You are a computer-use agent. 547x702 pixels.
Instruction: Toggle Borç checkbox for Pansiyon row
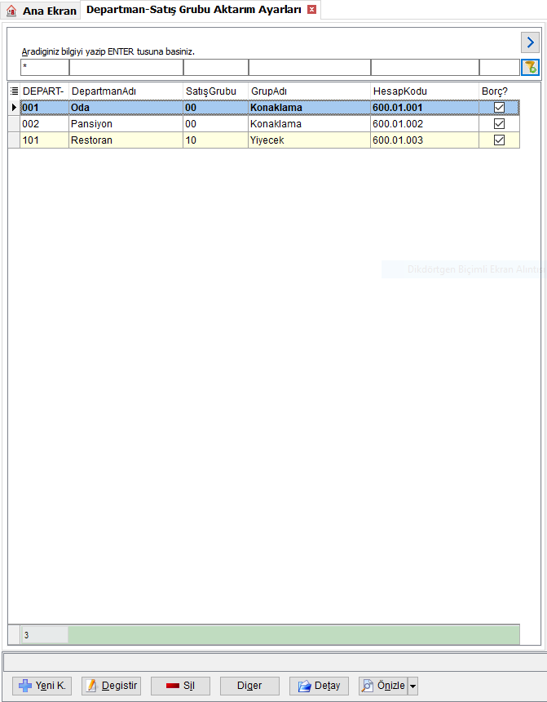499,123
